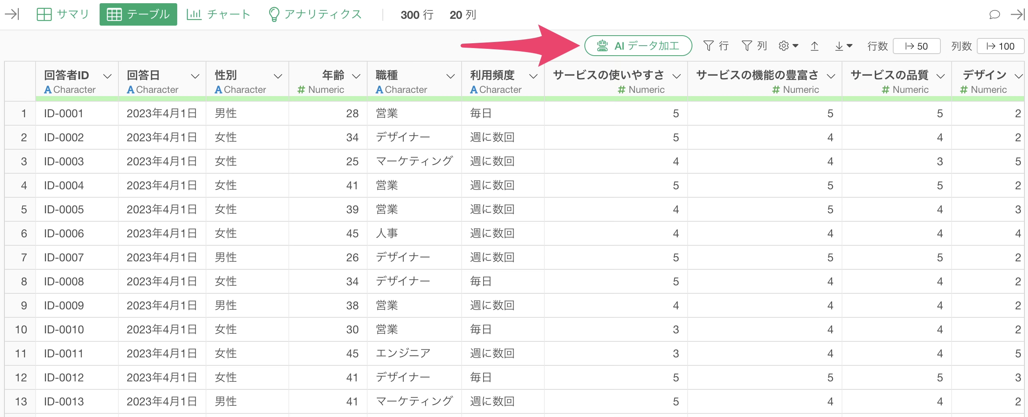The width and height of the screenshot is (1028, 417).
Task: Collapse the right panel with arrow icon
Action: click(1018, 15)
